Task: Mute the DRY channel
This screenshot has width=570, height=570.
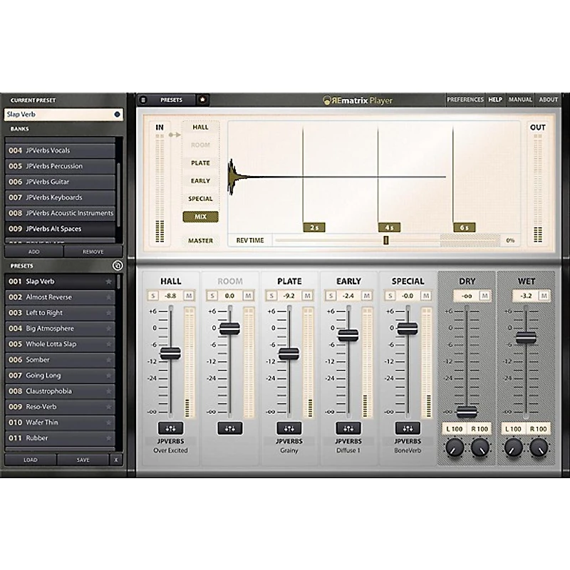Action: (484, 295)
